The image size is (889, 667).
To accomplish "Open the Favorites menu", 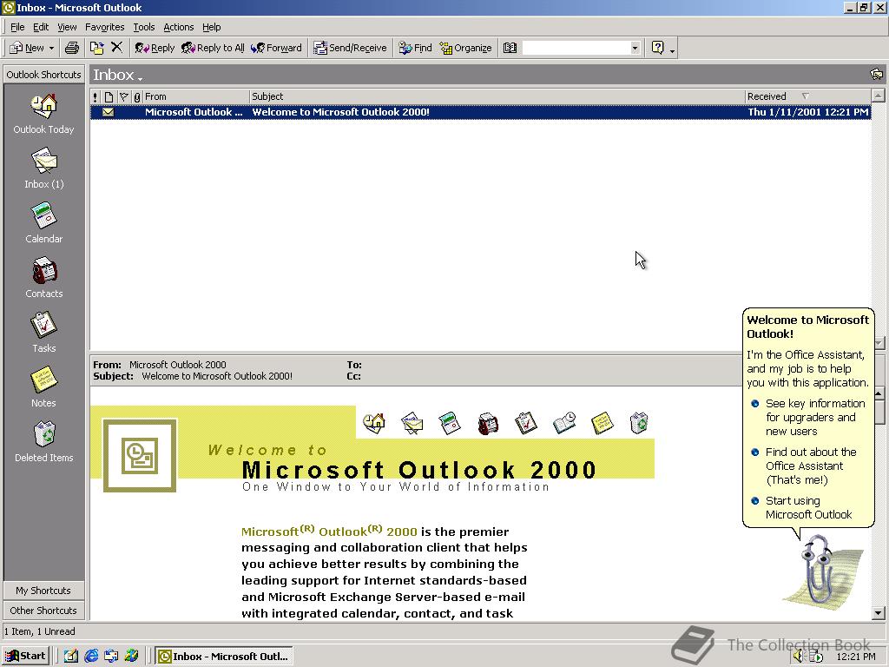I will tap(105, 27).
